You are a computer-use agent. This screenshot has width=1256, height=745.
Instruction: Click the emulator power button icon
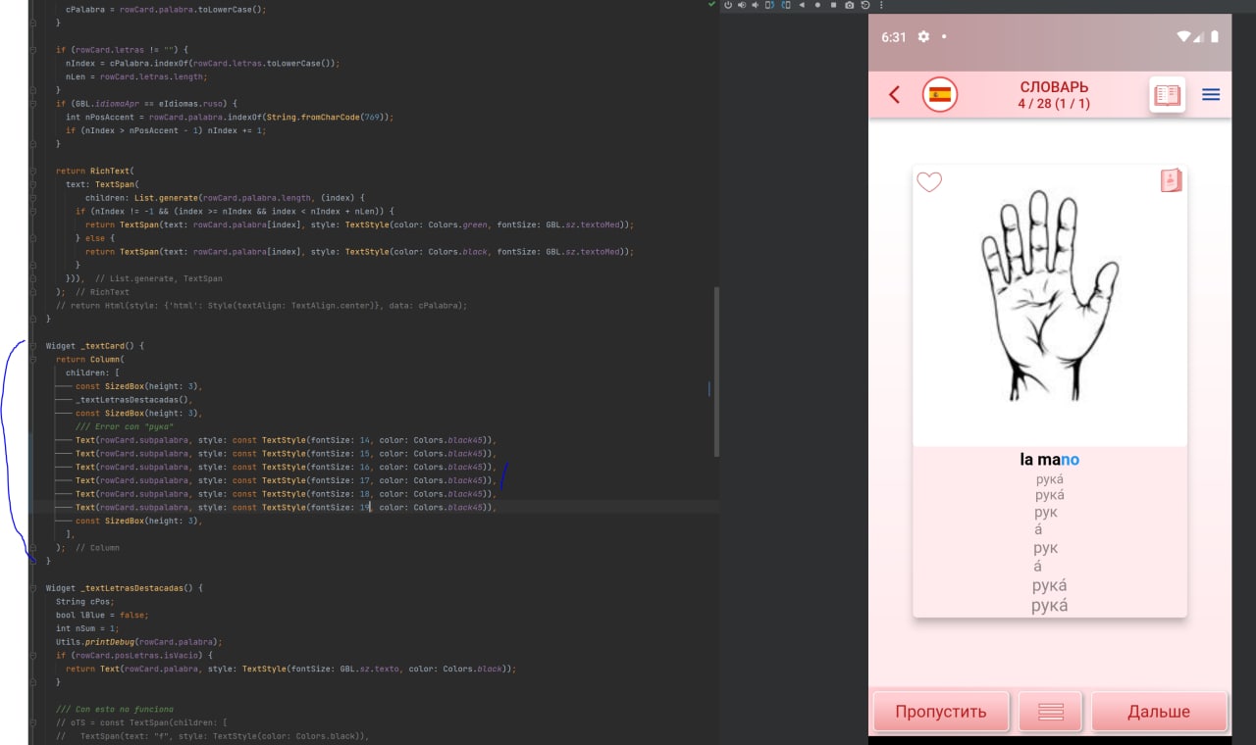coord(728,5)
